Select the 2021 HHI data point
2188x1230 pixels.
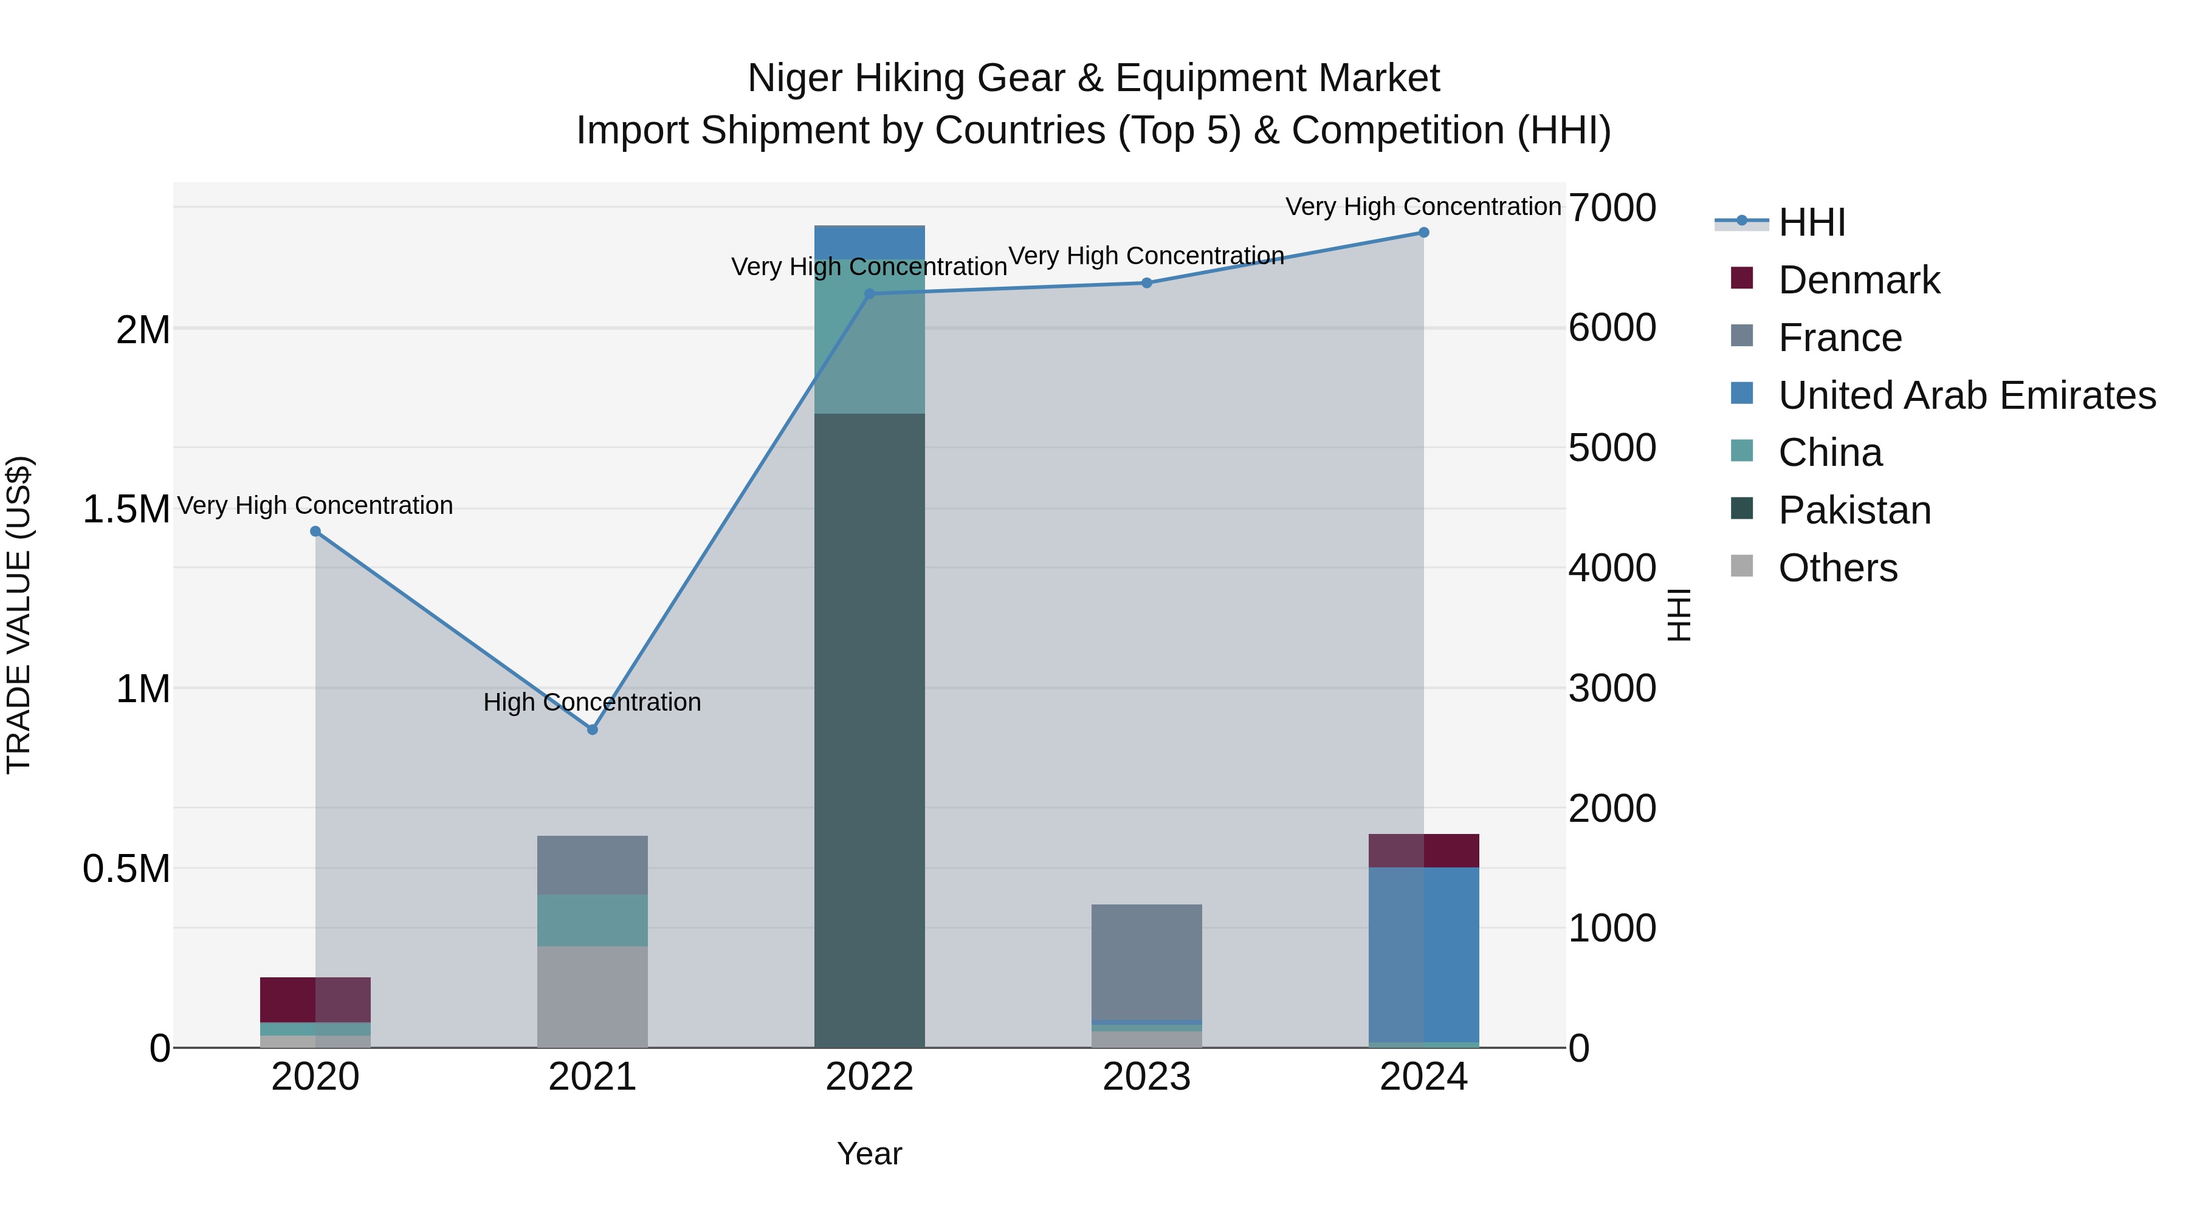(593, 729)
